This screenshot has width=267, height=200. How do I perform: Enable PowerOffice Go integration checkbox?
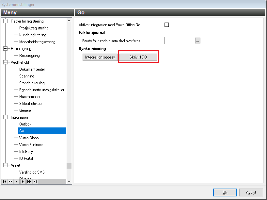click(x=166, y=25)
